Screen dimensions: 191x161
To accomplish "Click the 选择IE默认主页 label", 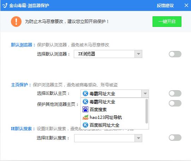I will tap(53, 93).
